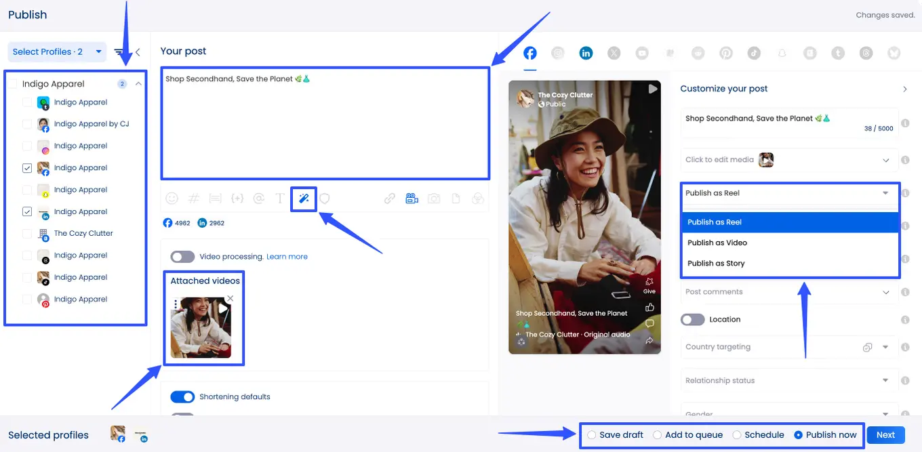Switch to the LinkedIn preview tab
Viewport: 922px width, 452px height.
586,52
